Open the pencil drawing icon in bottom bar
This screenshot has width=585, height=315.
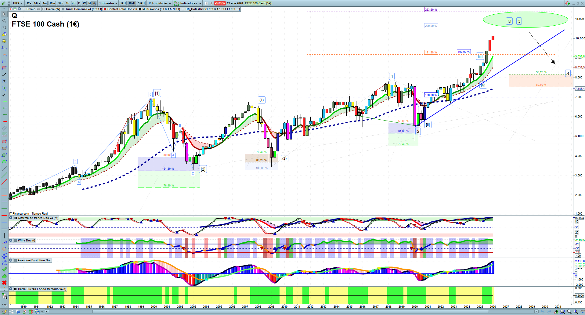(5, 312)
